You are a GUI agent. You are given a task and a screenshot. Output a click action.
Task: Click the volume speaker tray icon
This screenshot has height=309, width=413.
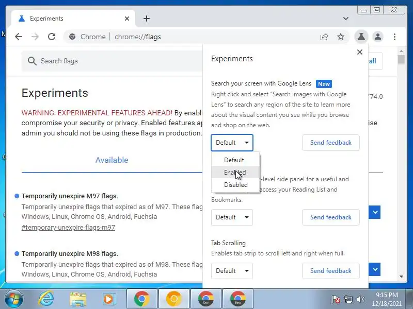360,299
